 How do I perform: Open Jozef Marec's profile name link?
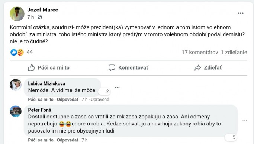[43, 10]
